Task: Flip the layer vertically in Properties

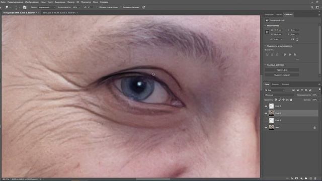Action: tap(297, 39)
